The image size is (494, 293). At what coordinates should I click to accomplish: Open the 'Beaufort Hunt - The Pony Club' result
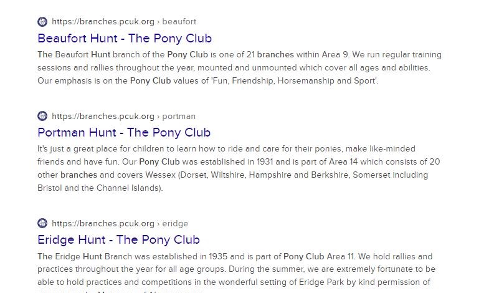pos(125,38)
